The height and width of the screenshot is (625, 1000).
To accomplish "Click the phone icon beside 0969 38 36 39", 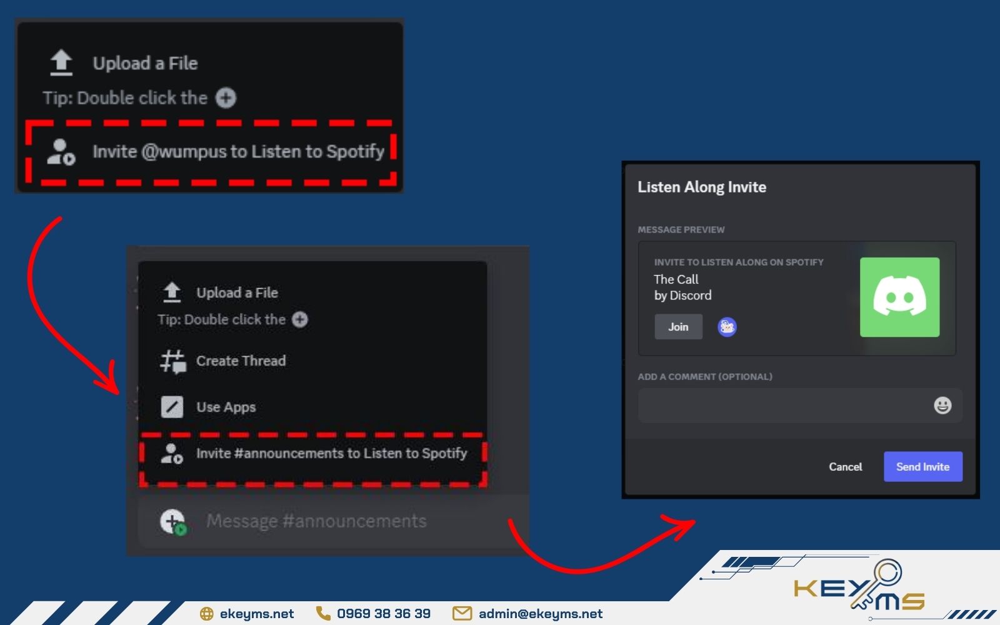I will [x=323, y=614].
